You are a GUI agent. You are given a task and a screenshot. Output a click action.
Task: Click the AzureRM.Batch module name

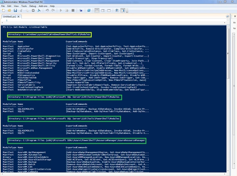tap(26, 164)
